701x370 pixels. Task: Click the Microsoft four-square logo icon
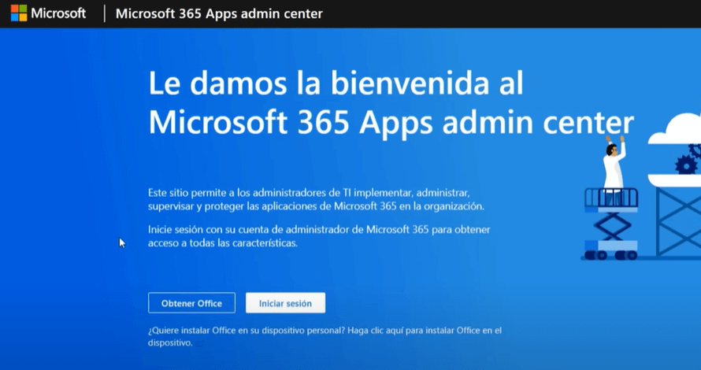coord(19,13)
